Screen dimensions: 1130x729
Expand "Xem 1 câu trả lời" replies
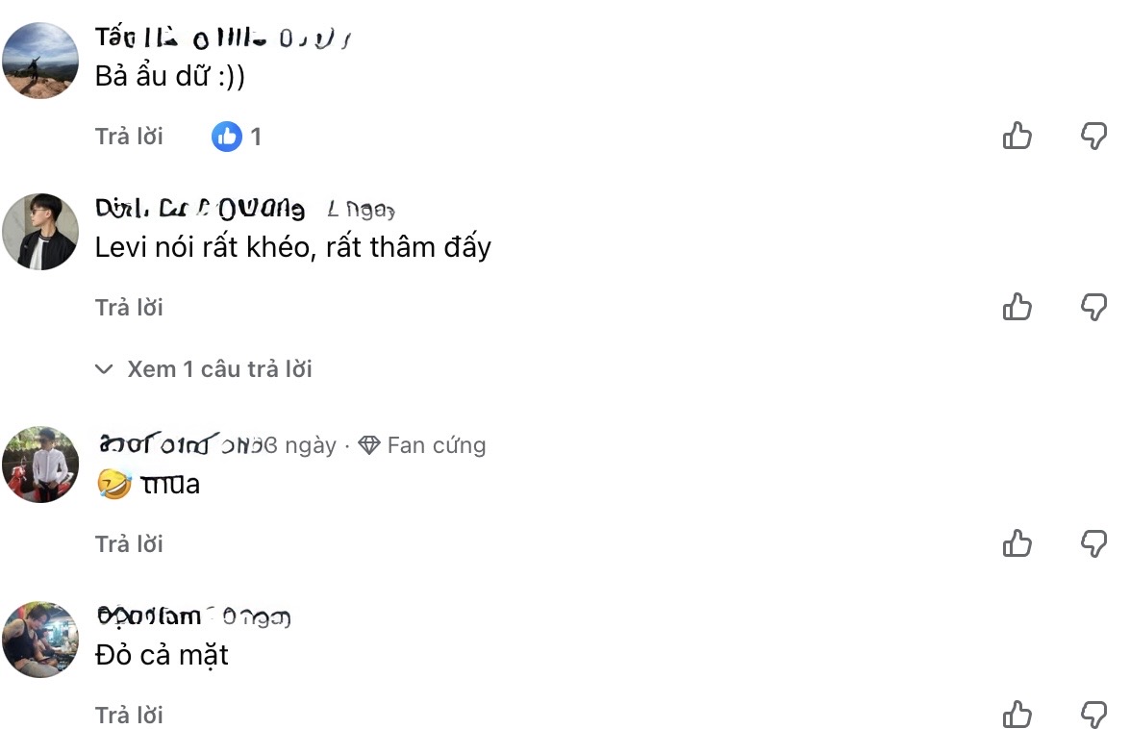[204, 368]
